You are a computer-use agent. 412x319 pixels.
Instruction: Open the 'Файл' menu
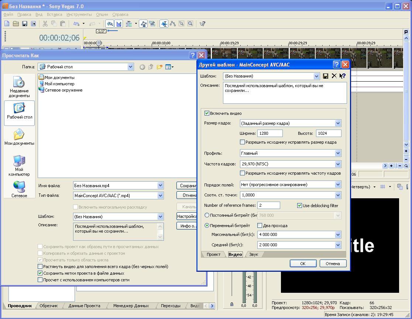8,14
